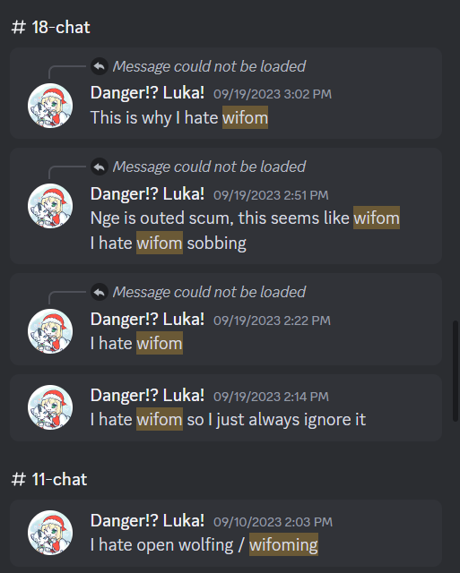Open avatar on the 3:02 PM message

[50, 106]
